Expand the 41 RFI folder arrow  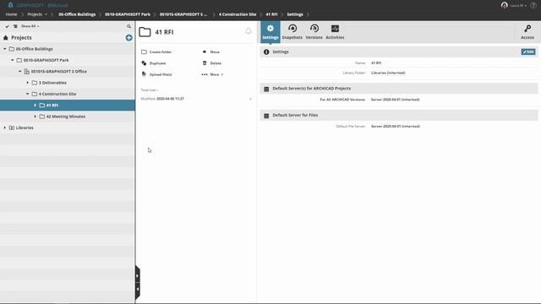pyautogui.click(x=36, y=105)
